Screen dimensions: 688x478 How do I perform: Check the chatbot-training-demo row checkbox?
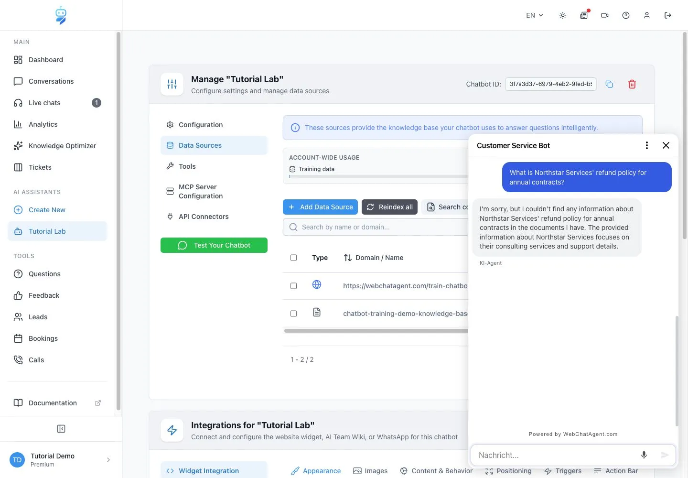(294, 314)
